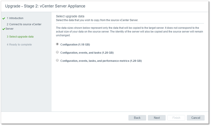Select Configuration, events, tasks, and performance metrics option
The width and height of the screenshot is (211, 126).
click(x=57, y=60)
